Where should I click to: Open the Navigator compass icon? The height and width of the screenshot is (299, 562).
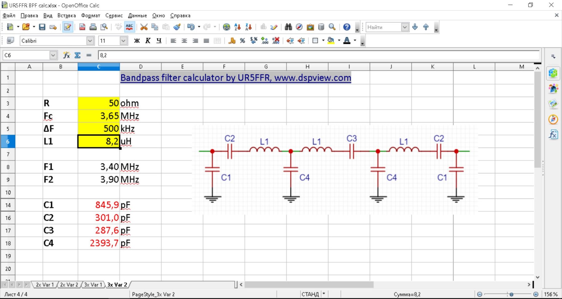[x=299, y=27]
